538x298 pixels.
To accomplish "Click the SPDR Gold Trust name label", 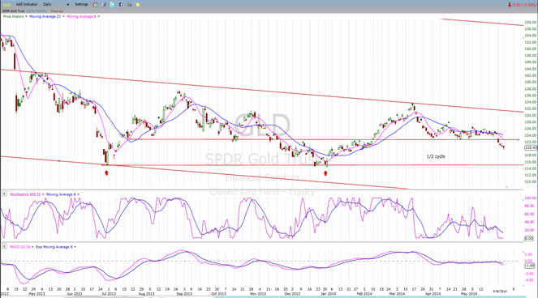I will [x=13, y=11].
